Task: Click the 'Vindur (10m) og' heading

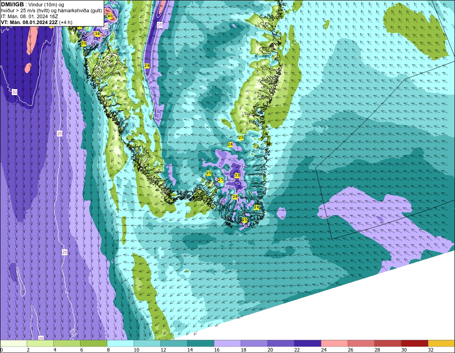Action: click(x=46, y=5)
